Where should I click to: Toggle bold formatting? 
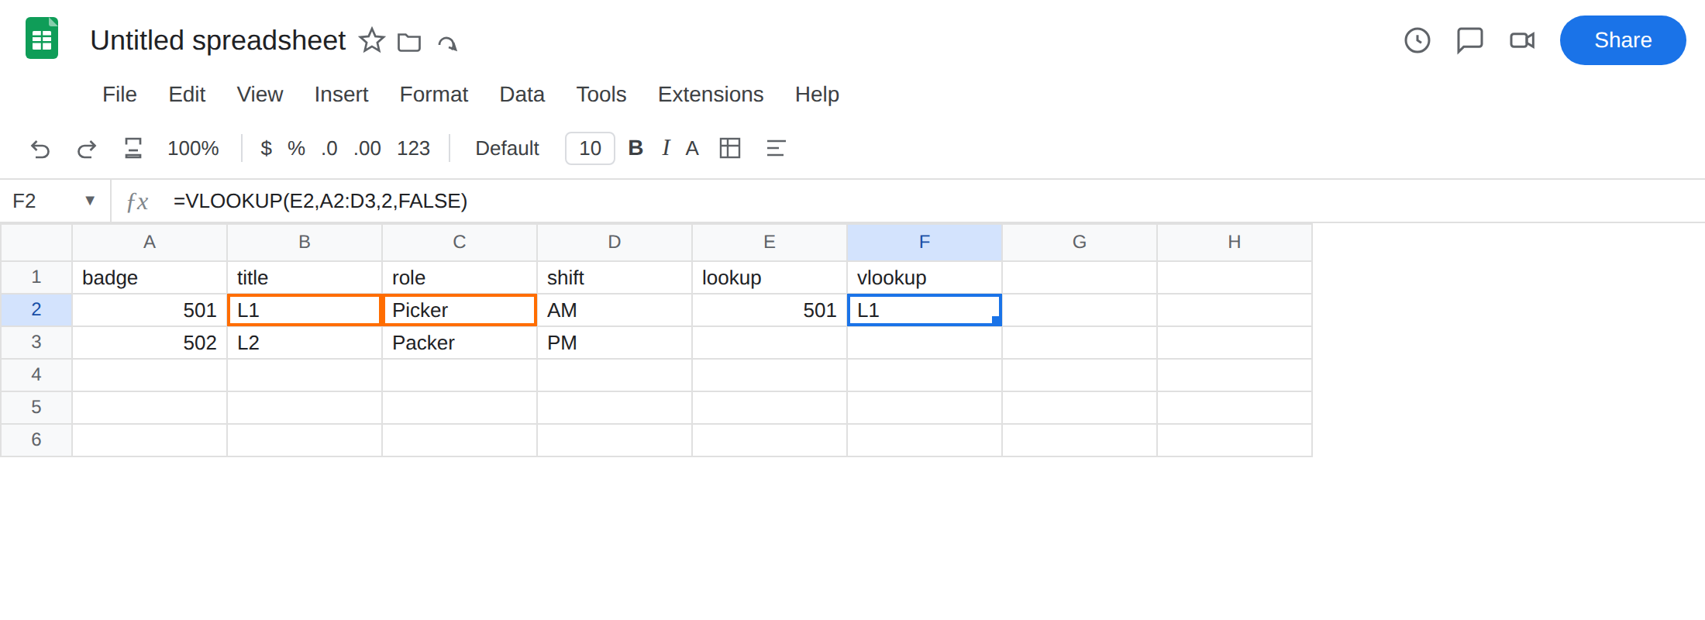pos(635,148)
